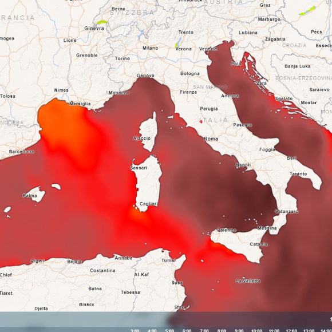This screenshot has height=332, width=332.
Task: Click the Algeri city label
Action: [x=37, y=261]
